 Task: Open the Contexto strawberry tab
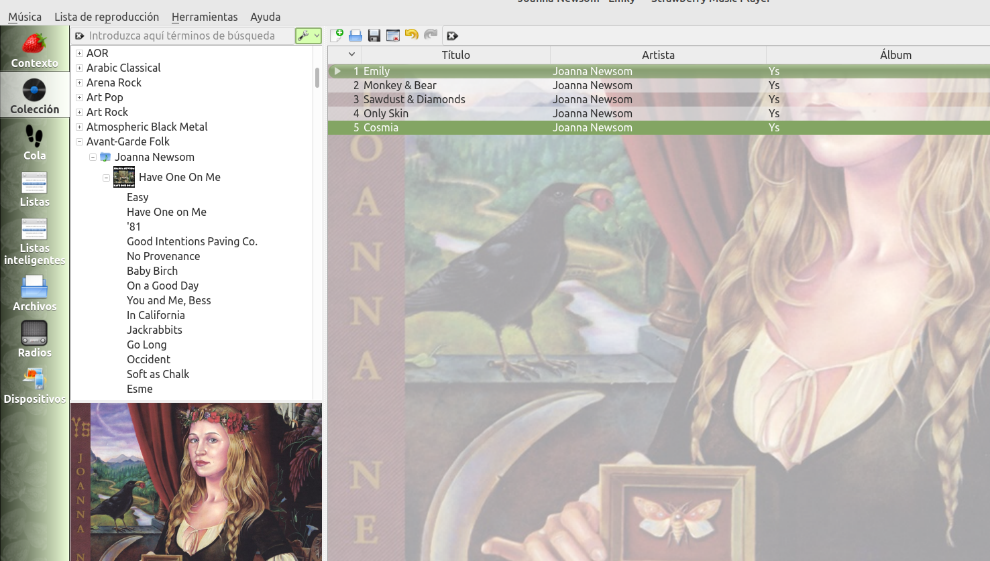point(34,50)
